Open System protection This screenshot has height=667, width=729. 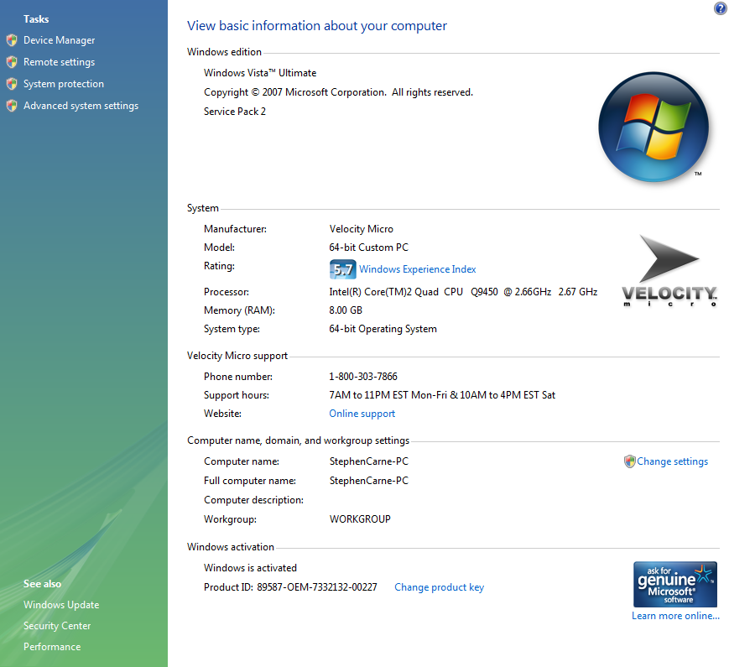point(64,84)
